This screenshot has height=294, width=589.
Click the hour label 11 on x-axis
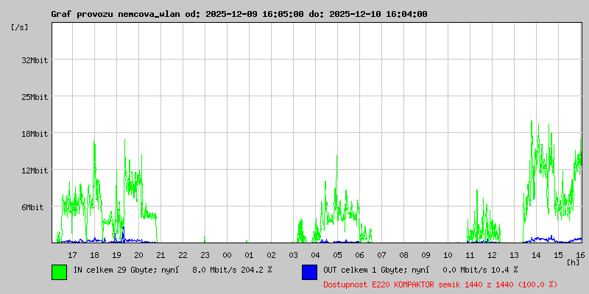[x=470, y=255]
